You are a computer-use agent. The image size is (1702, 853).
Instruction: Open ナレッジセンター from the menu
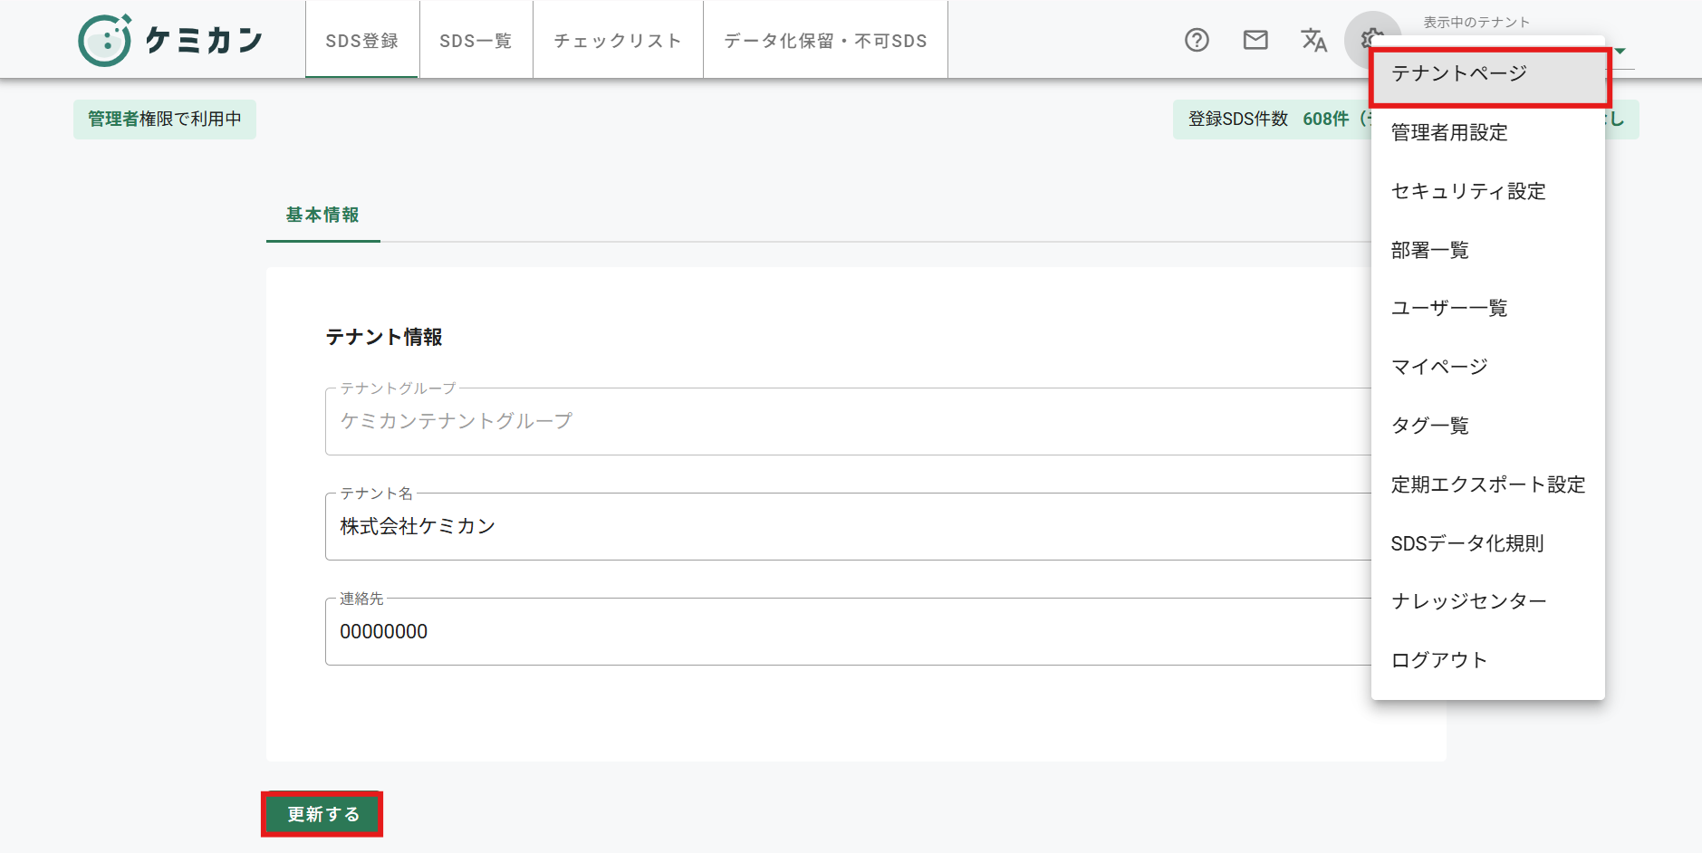coord(1488,601)
